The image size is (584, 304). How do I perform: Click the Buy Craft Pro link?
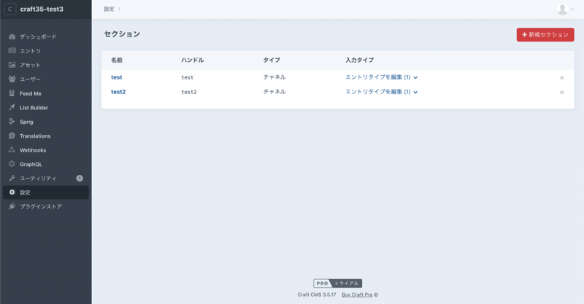357,295
